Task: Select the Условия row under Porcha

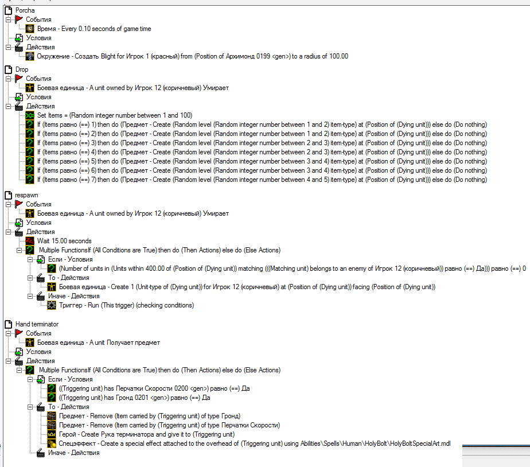Action: [39, 38]
